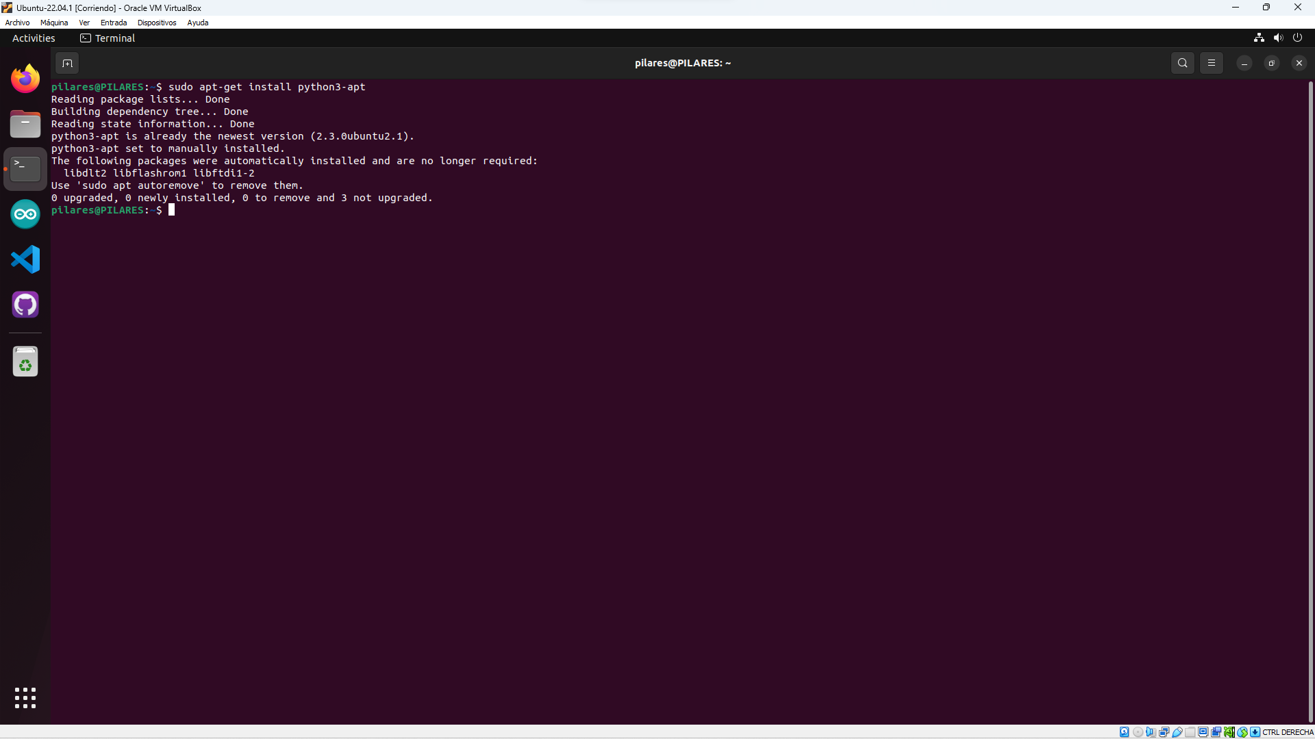Launch Arduino IDE from the dock
1315x739 pixels.
25,214
